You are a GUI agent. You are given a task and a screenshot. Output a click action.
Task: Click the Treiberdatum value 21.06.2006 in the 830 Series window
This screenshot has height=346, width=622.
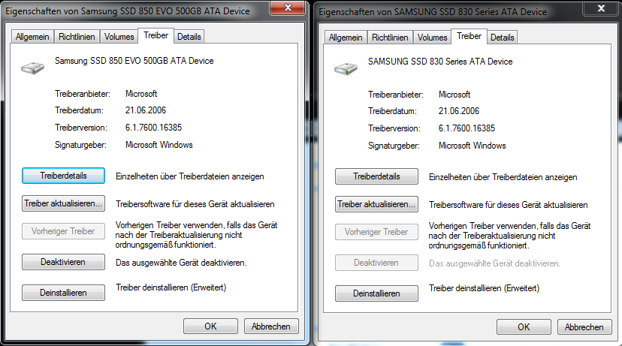tap(459, 111)
